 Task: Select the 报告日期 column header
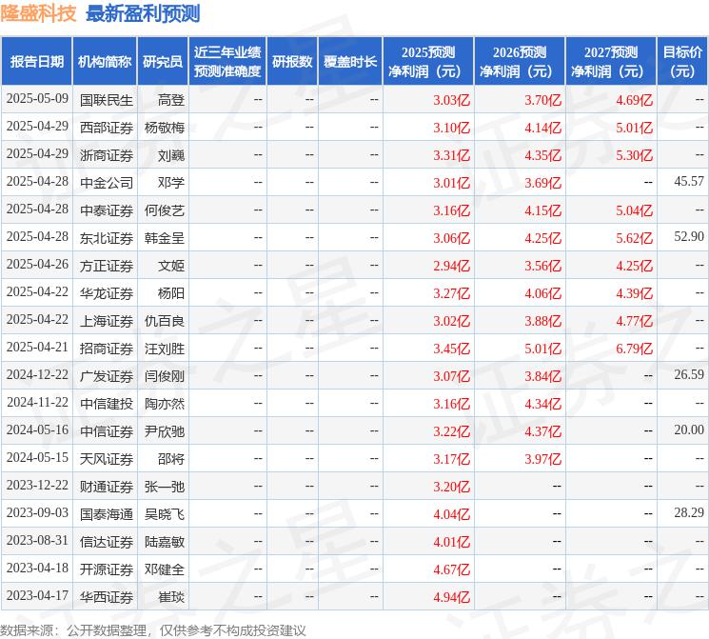point(36,62)
